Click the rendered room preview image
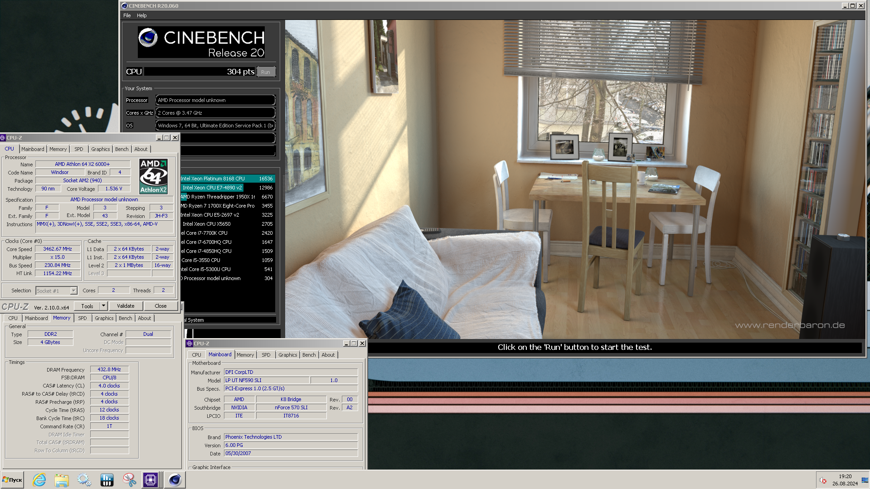 [x=575, y=179]
